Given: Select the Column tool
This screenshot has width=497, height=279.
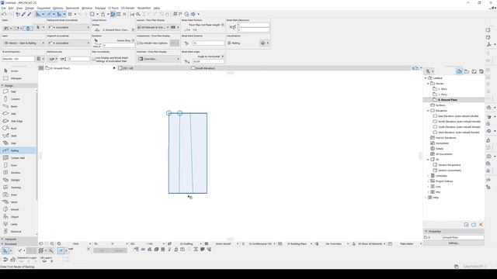Looking at the screenshot, I should [16, 99].
